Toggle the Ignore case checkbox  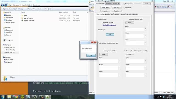(x=124, y=8)
